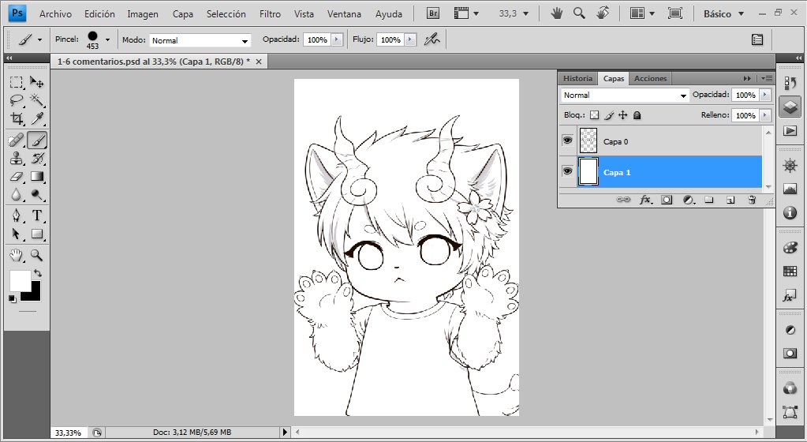Click the link layers icon
The width and height of the screenshot is (807, 442).
click(x=623, y=200)
